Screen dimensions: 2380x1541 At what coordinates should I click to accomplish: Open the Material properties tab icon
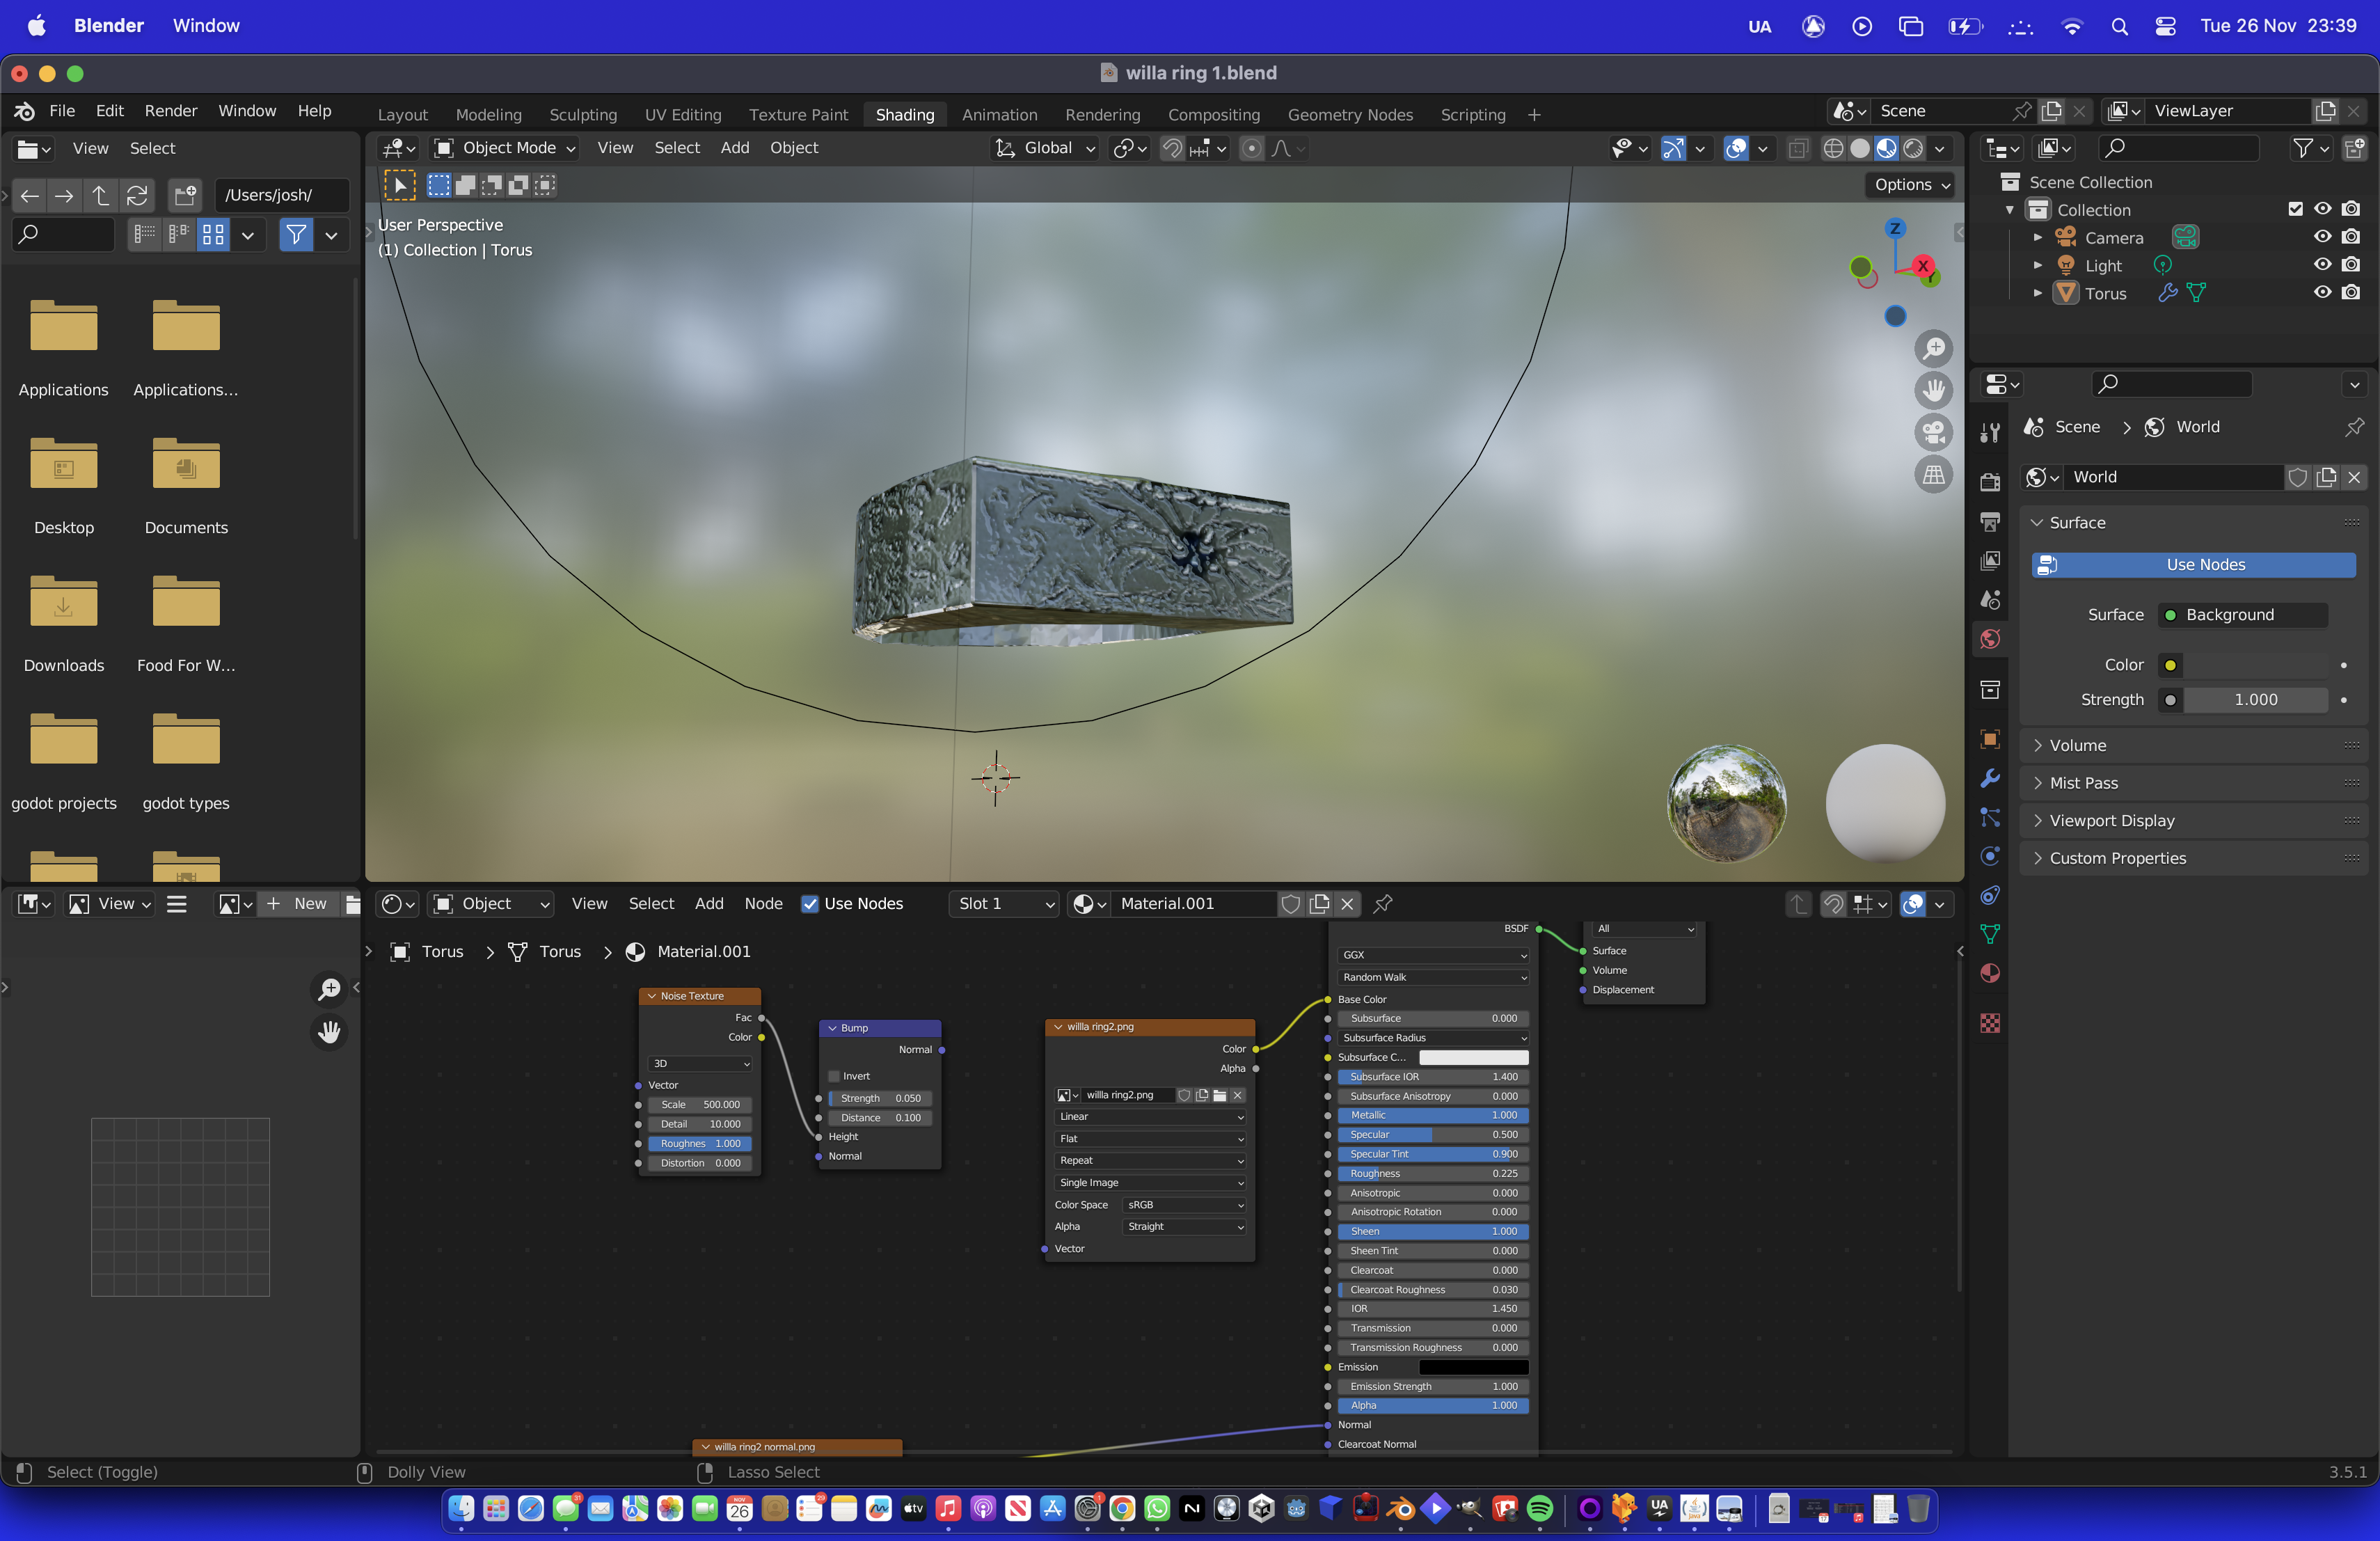tap(1990, 973)
